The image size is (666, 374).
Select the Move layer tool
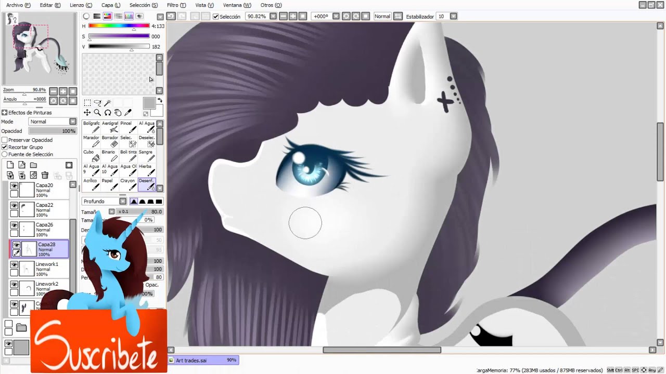pos(87,113)
